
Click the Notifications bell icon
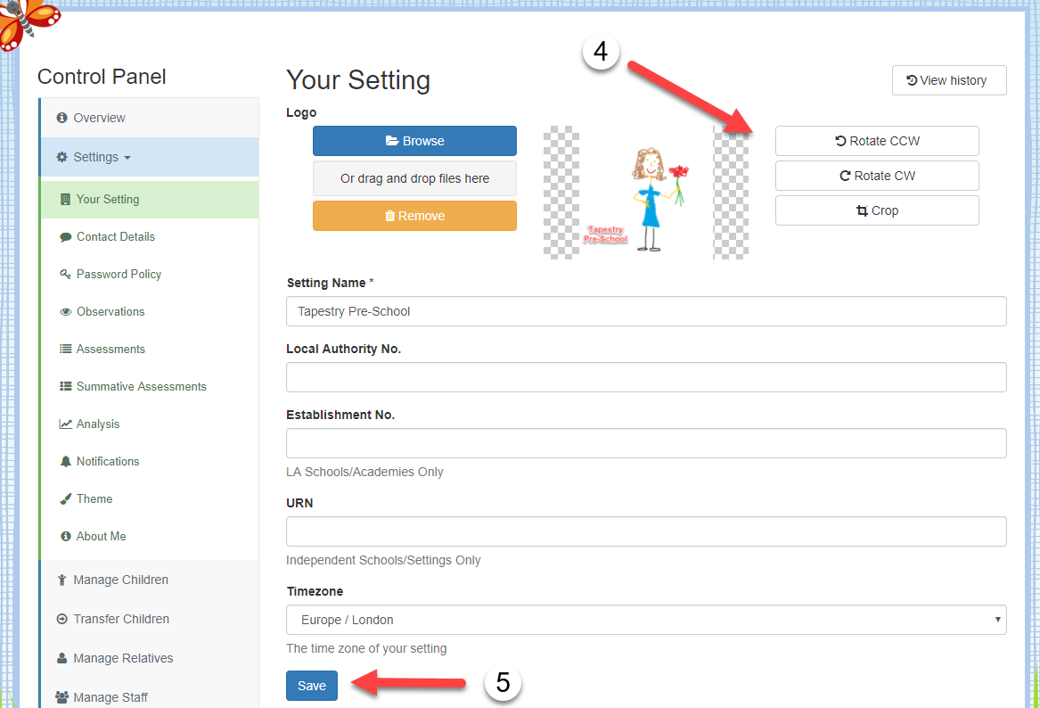[65, 461]
